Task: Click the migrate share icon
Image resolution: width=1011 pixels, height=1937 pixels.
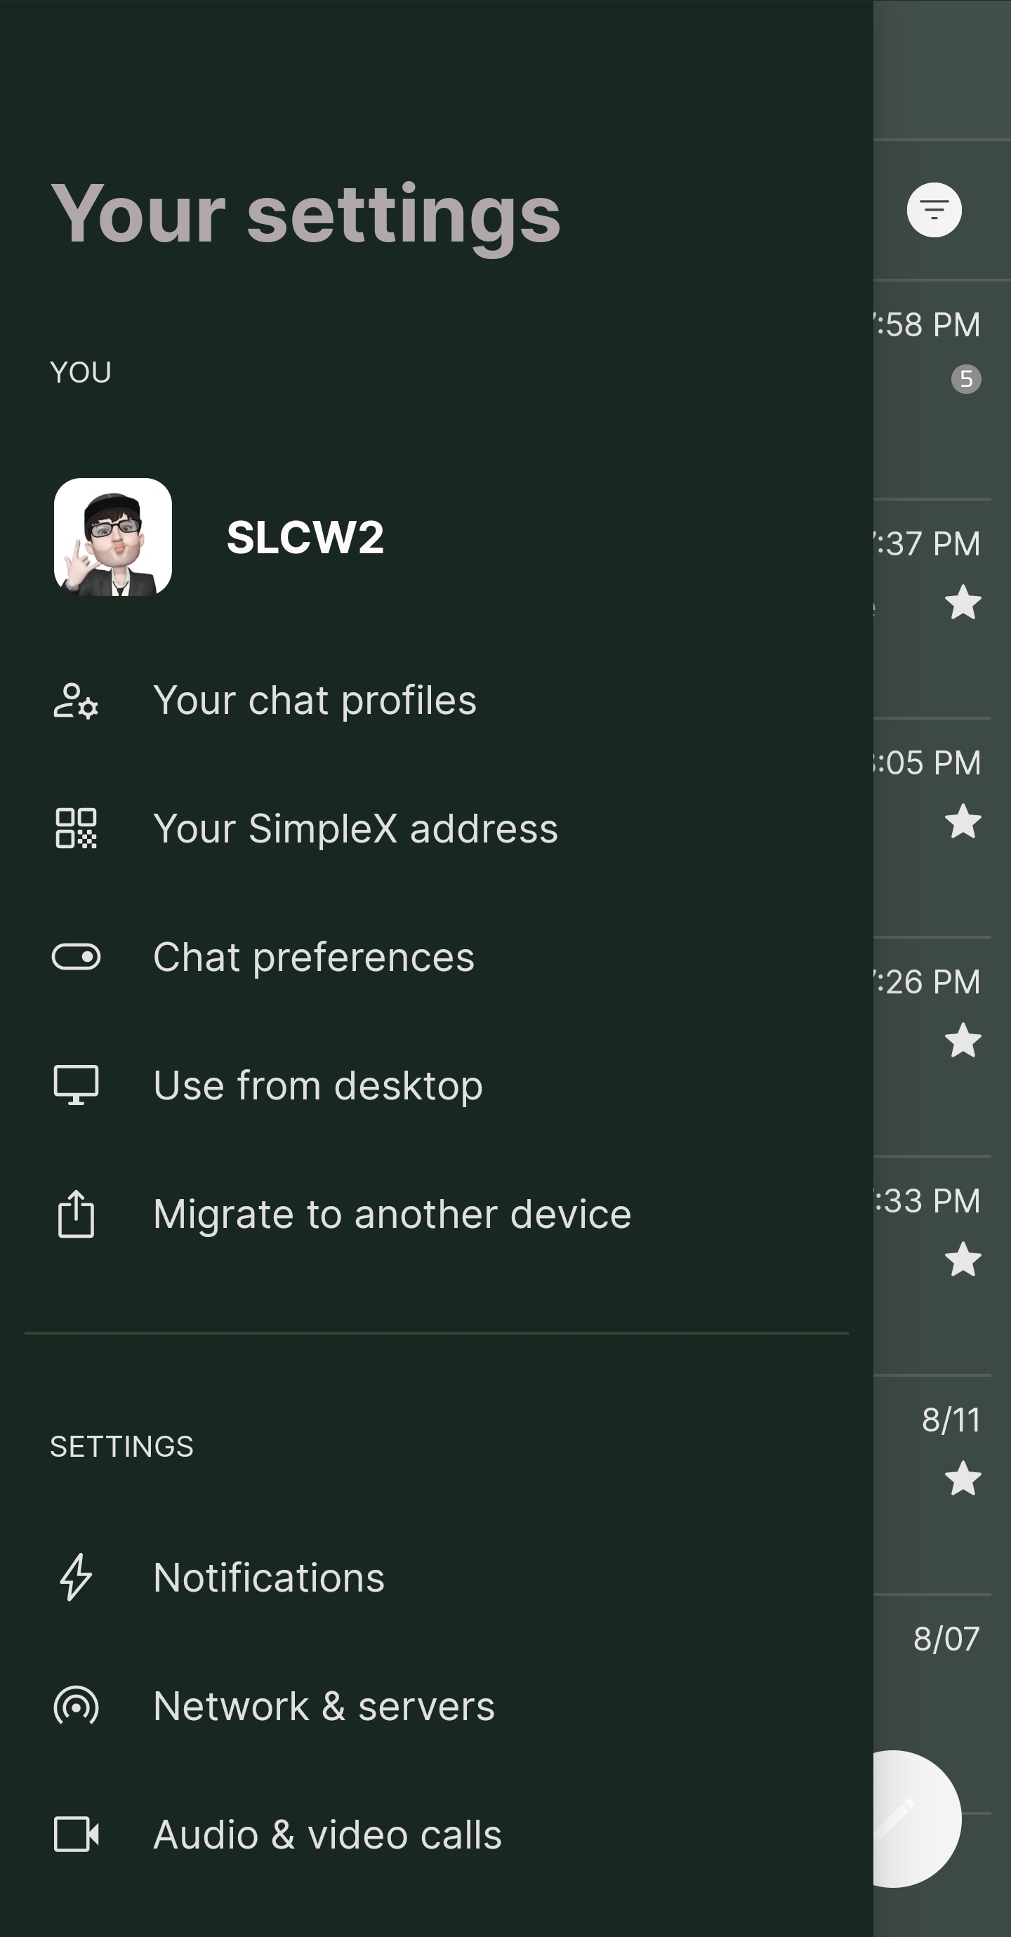Action: (76, 1214)
